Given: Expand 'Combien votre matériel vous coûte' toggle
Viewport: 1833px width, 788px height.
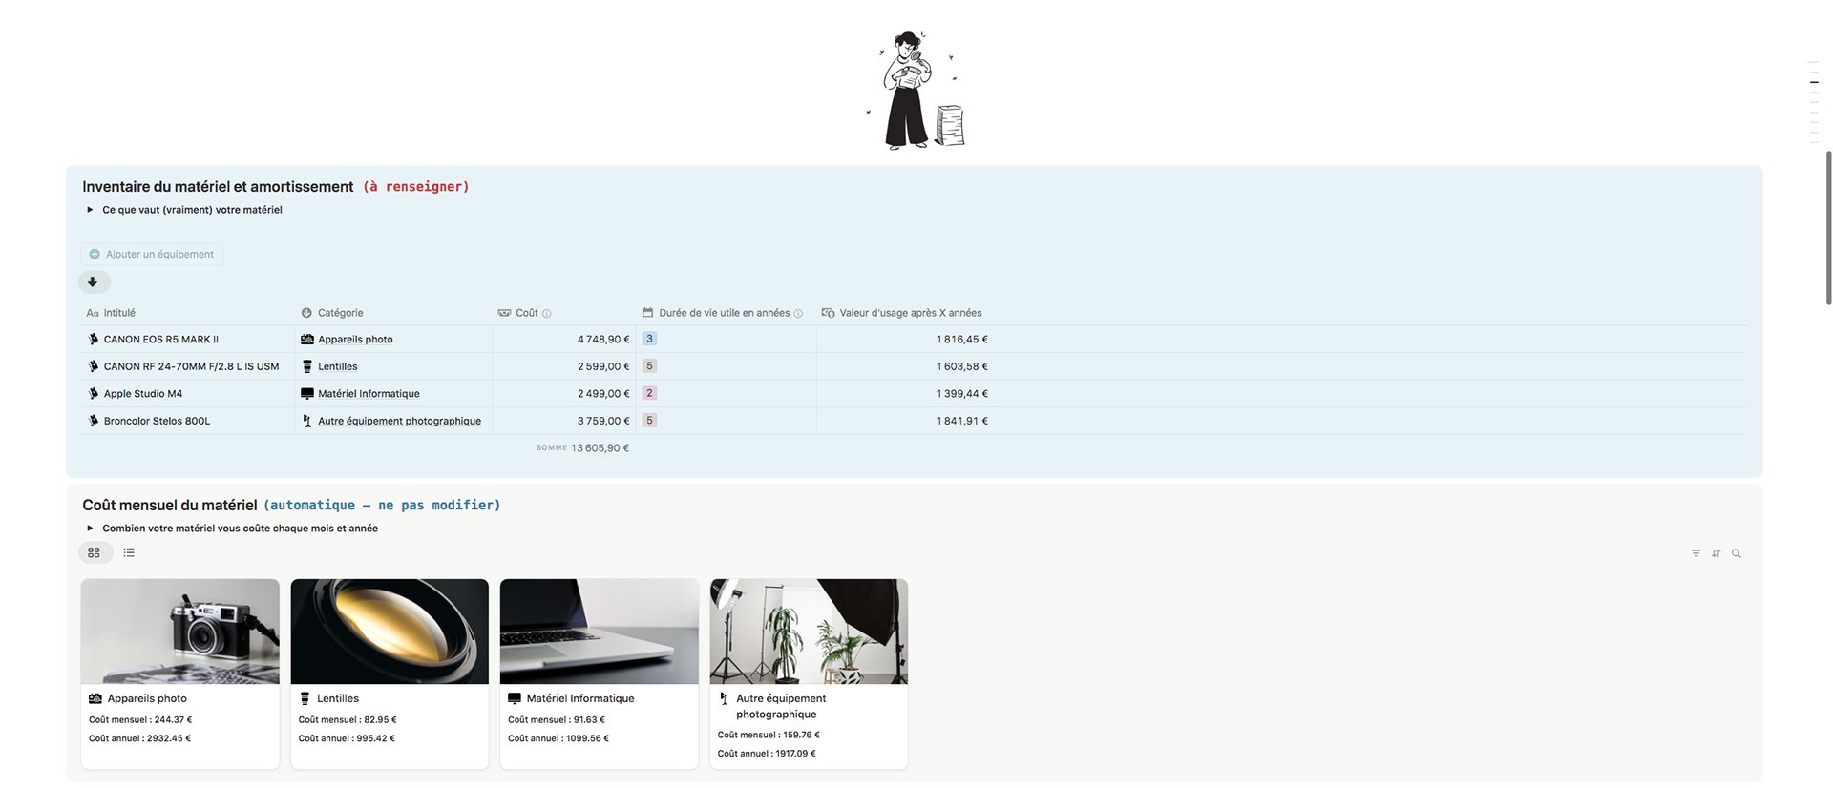Looking at the screenshot, I should tap(90, 529).
